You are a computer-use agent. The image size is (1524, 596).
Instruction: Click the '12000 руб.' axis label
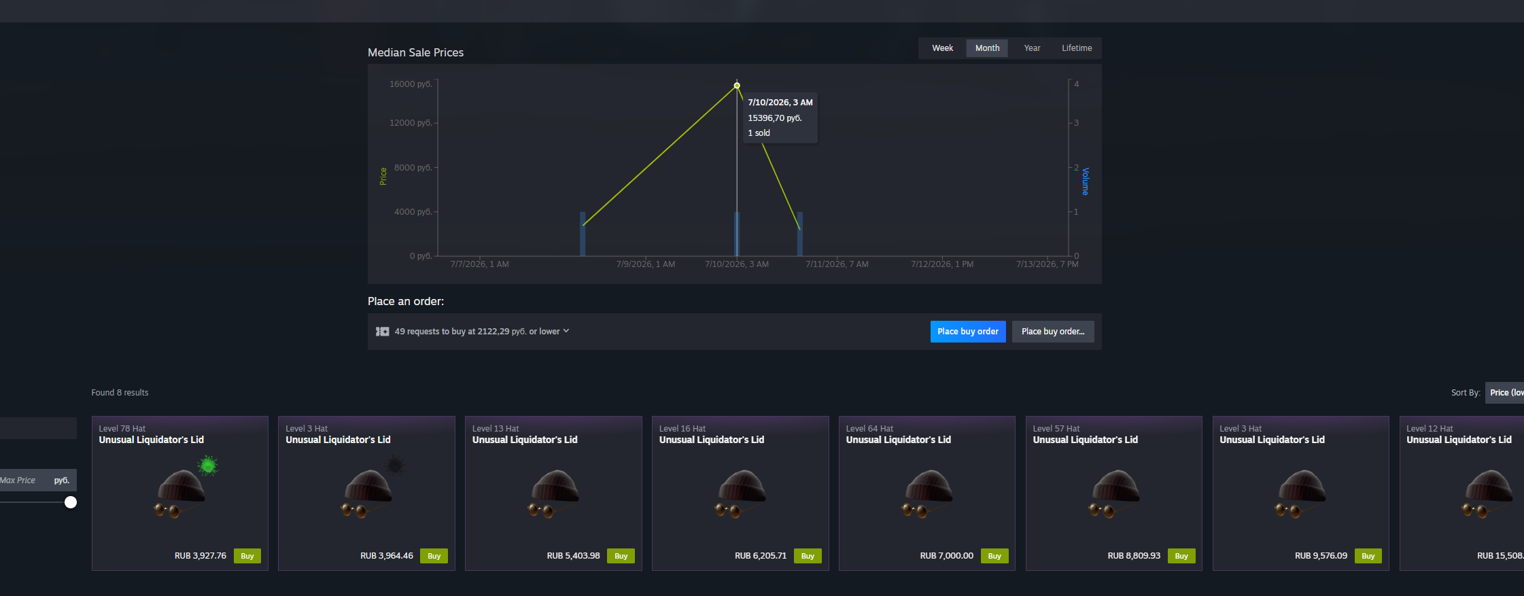[411, 123]
